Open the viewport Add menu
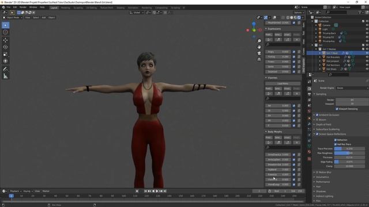The image size is (369, 207). pyautogui.click(x=44, y=18)
